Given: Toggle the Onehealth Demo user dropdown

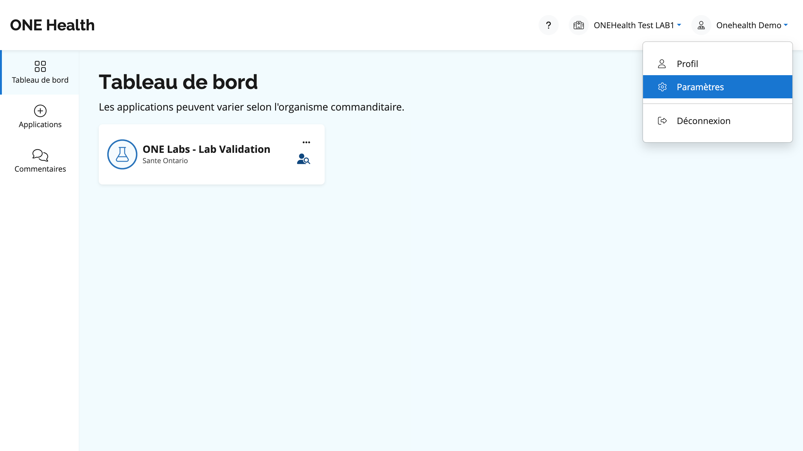Looking at the screenshot, I should pyautogui.click(x=752, y=25).
